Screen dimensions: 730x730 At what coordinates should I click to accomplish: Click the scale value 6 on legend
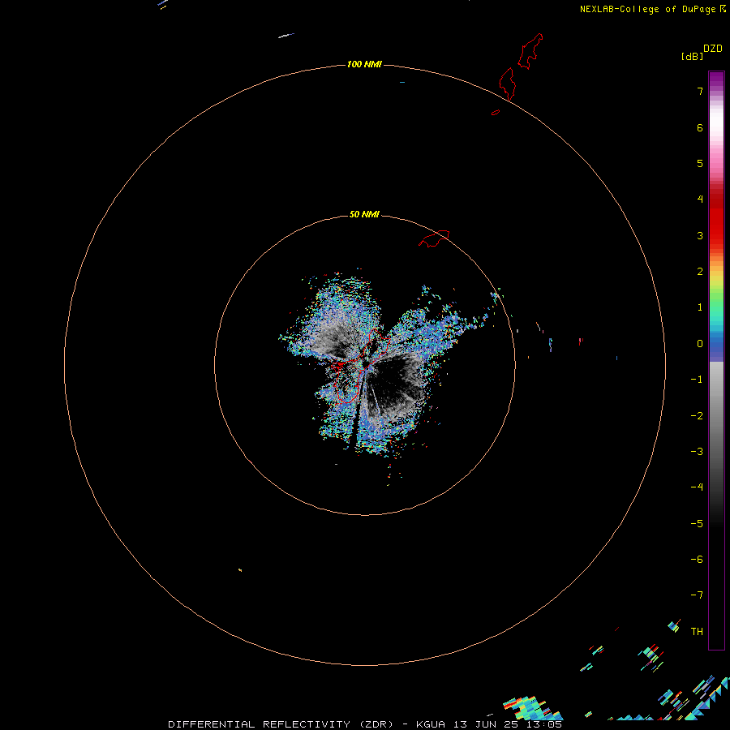[x=700, y=127]
